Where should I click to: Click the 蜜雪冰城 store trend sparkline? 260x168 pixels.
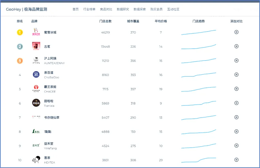point(199,33)
